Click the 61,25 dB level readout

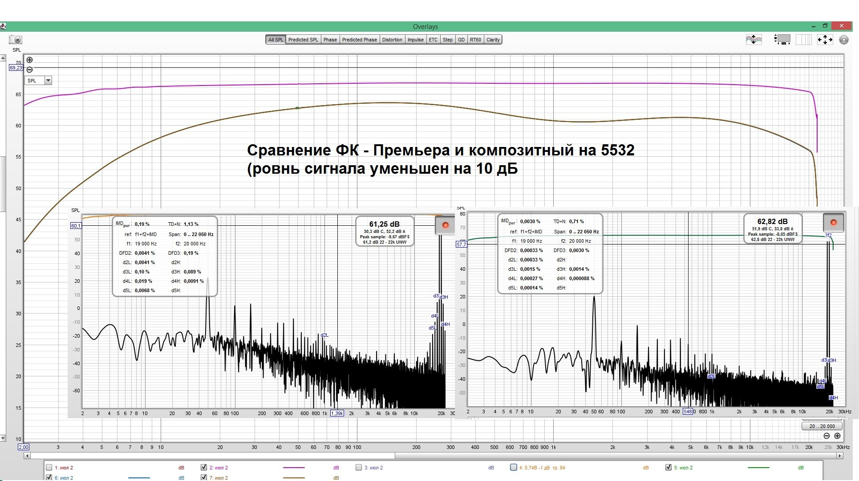[x=384, y=224]
